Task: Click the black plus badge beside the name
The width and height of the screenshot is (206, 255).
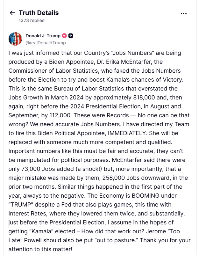Action: tap(71, 36)
